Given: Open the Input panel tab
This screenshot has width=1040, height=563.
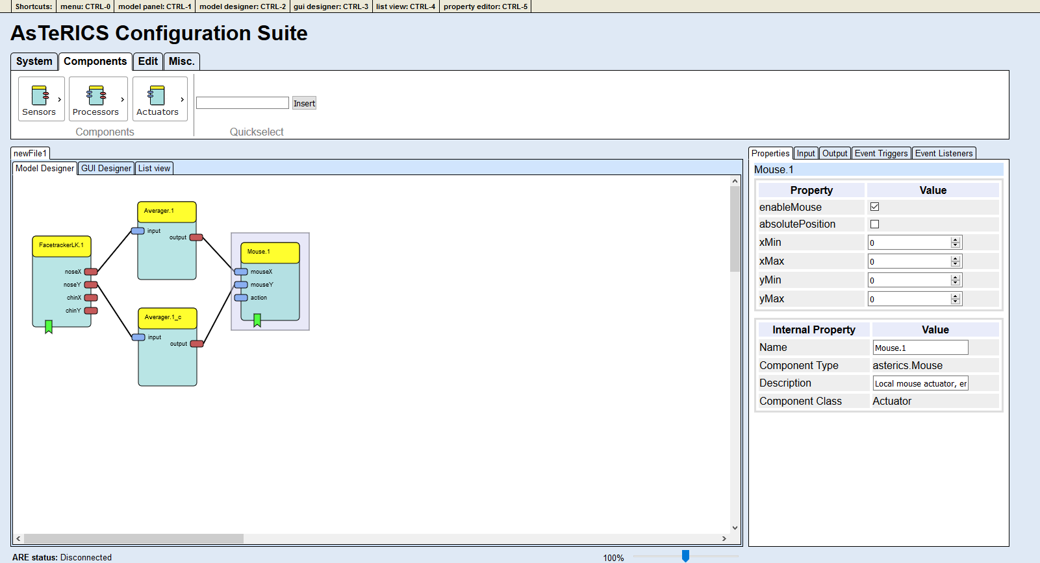Looking at the screenshot, I should tap(806, 154).
